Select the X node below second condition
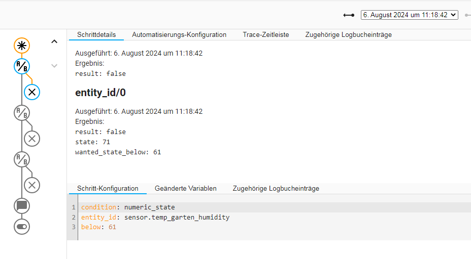The image size is (471, 259). [x=32, y=139]
